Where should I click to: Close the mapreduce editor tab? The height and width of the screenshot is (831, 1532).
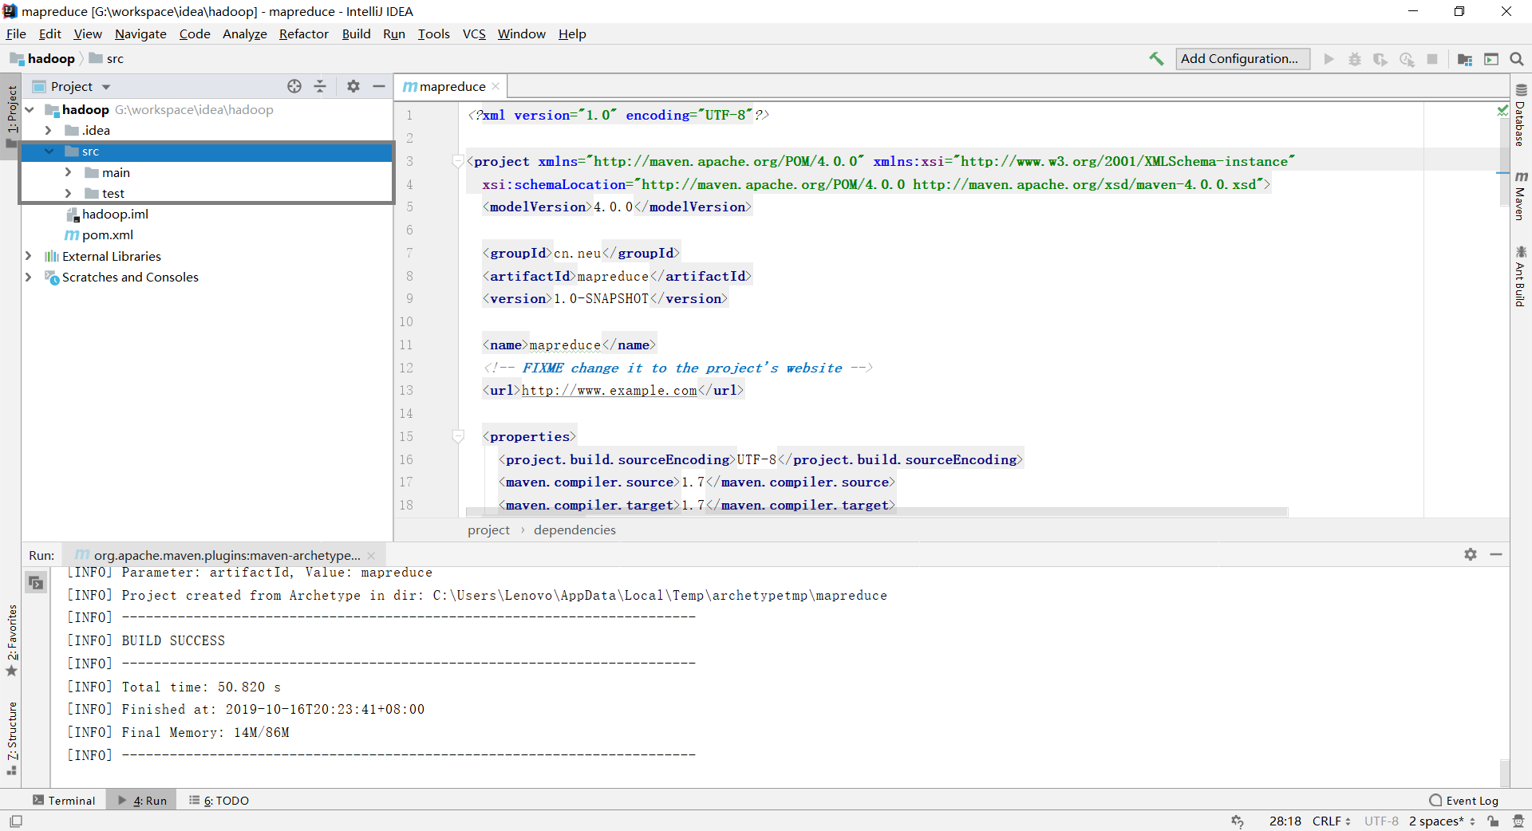point(496,86)
